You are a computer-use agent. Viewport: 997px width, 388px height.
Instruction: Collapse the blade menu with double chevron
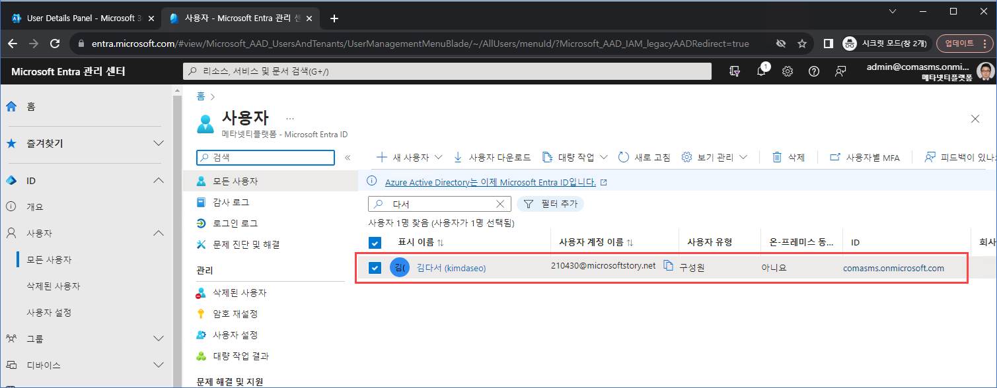point(348,158)
